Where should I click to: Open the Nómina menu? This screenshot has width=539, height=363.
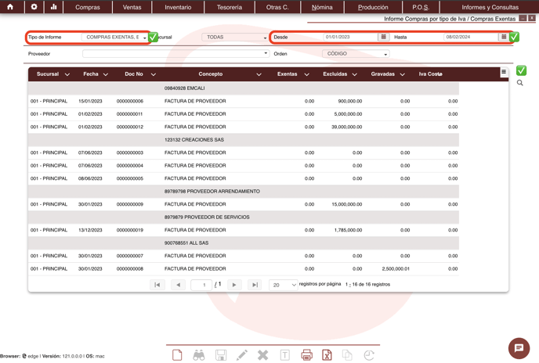point(322,7)
